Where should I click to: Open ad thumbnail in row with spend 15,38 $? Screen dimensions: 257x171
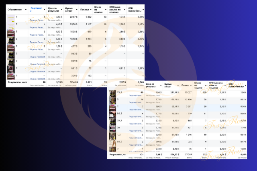pos(11,33)
